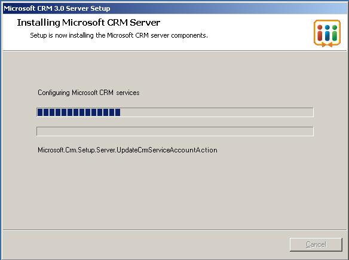Click the Cancel button

tap(316, 244)
